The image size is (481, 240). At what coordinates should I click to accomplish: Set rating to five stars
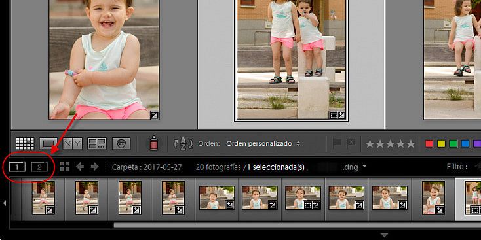[410, 144]
